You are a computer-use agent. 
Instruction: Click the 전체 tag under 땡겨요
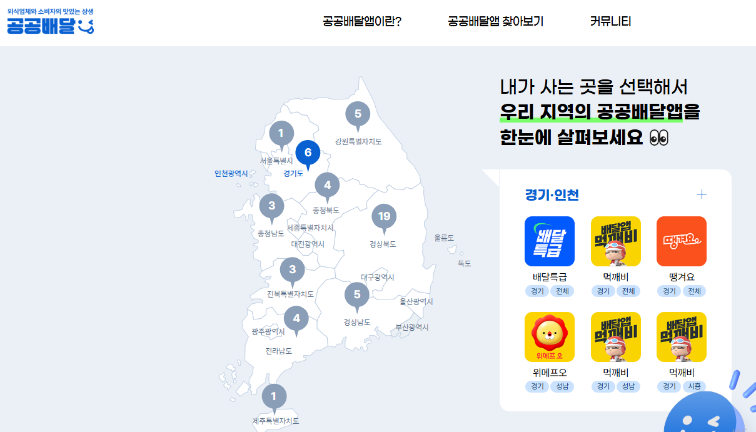[x=694, y=291]
